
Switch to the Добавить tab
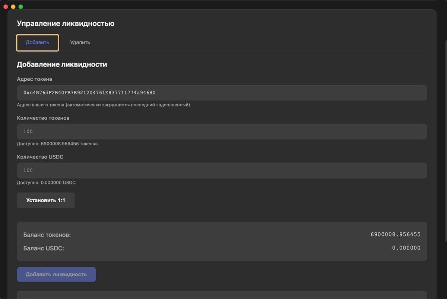pos(37,42)
